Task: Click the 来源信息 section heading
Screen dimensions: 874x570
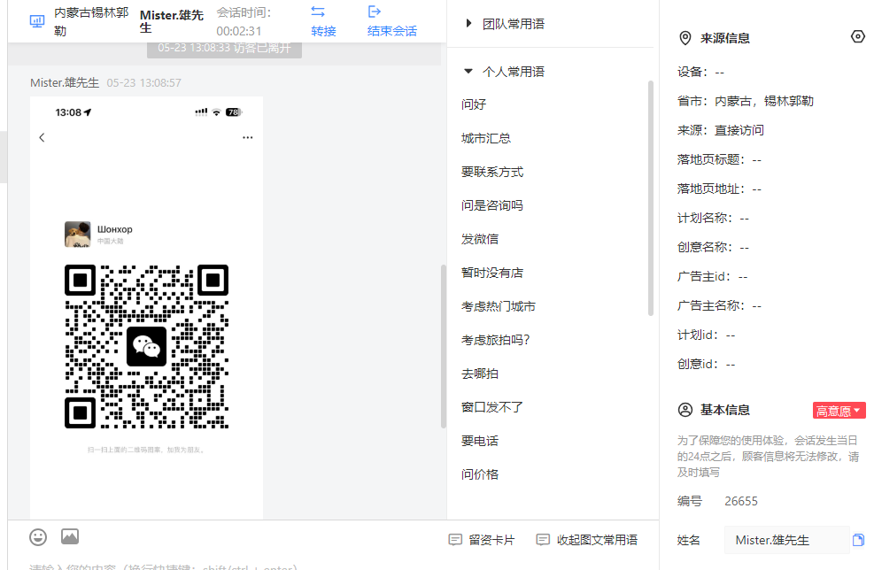Action: pos(724,38)
